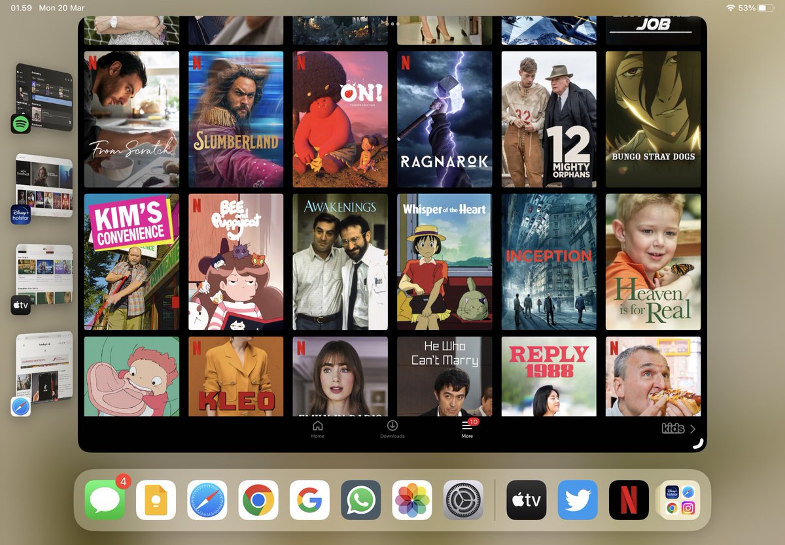Open Netflix More tab

click(x=467, y=429)
